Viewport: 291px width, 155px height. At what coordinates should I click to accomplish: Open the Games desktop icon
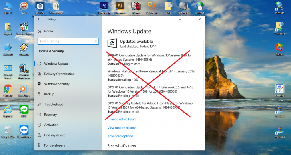coord(280,49)
